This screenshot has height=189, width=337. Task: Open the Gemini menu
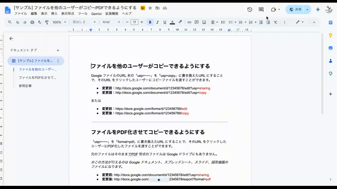(x=96, y=14)
